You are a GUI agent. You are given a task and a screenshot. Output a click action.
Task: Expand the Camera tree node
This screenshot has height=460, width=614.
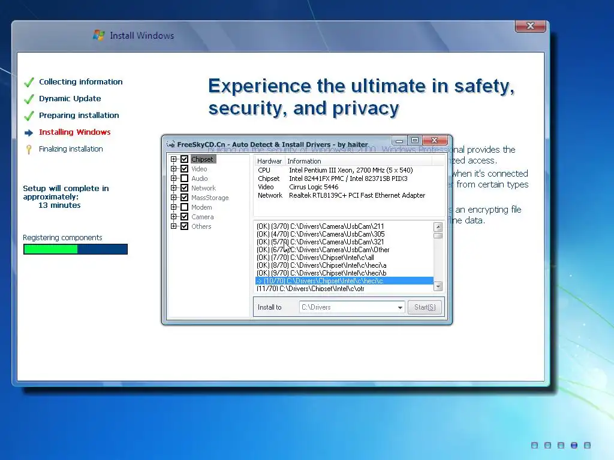173,217
